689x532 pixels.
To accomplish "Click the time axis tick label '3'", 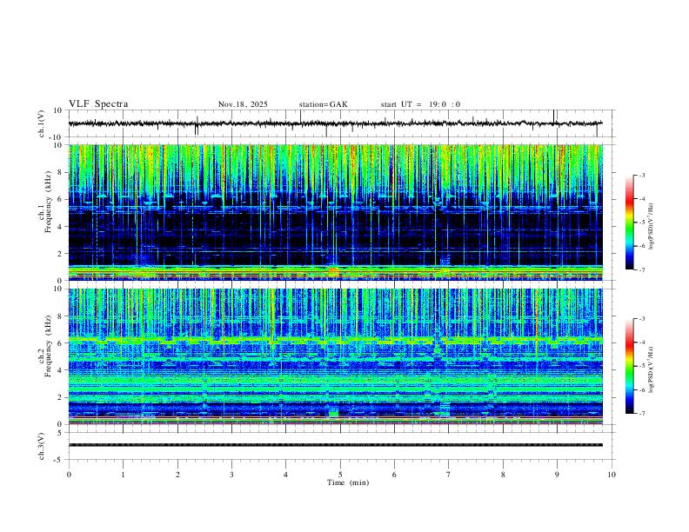I will pyautogui.click(x=231, y=475).
